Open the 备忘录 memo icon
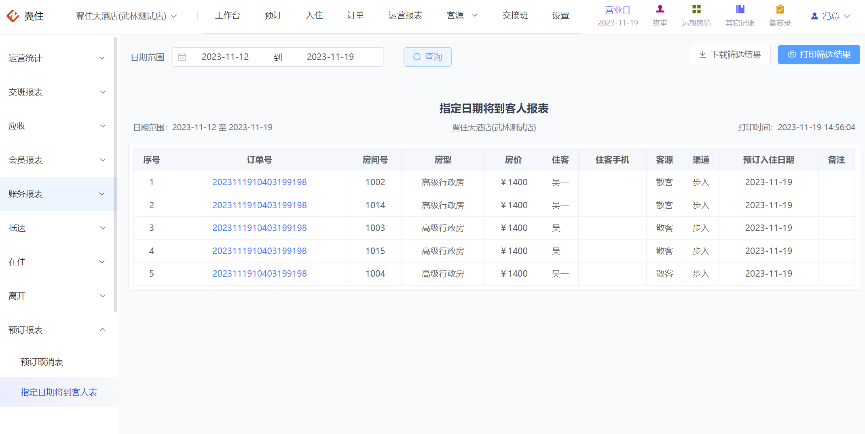865x434 pixels. pyautogui.click(x=780, y=9)
